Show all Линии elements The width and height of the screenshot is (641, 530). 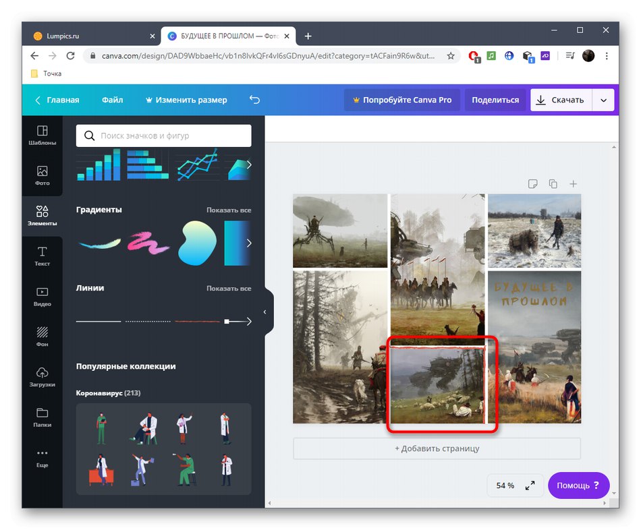(229, 289)
